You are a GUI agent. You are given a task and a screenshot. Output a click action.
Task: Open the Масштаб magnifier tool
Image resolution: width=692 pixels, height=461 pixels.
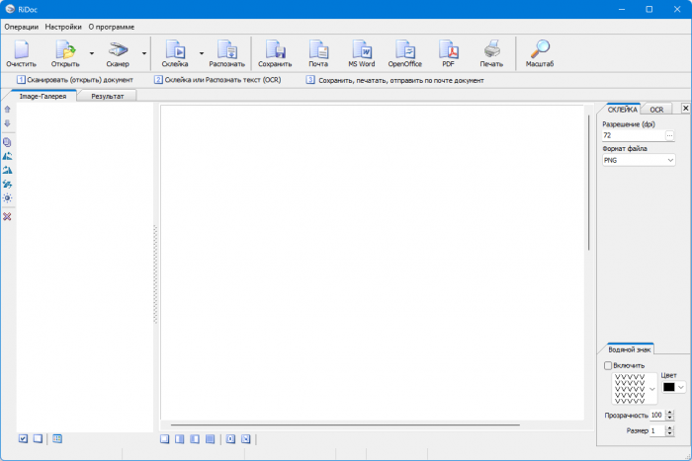[540, 50]
